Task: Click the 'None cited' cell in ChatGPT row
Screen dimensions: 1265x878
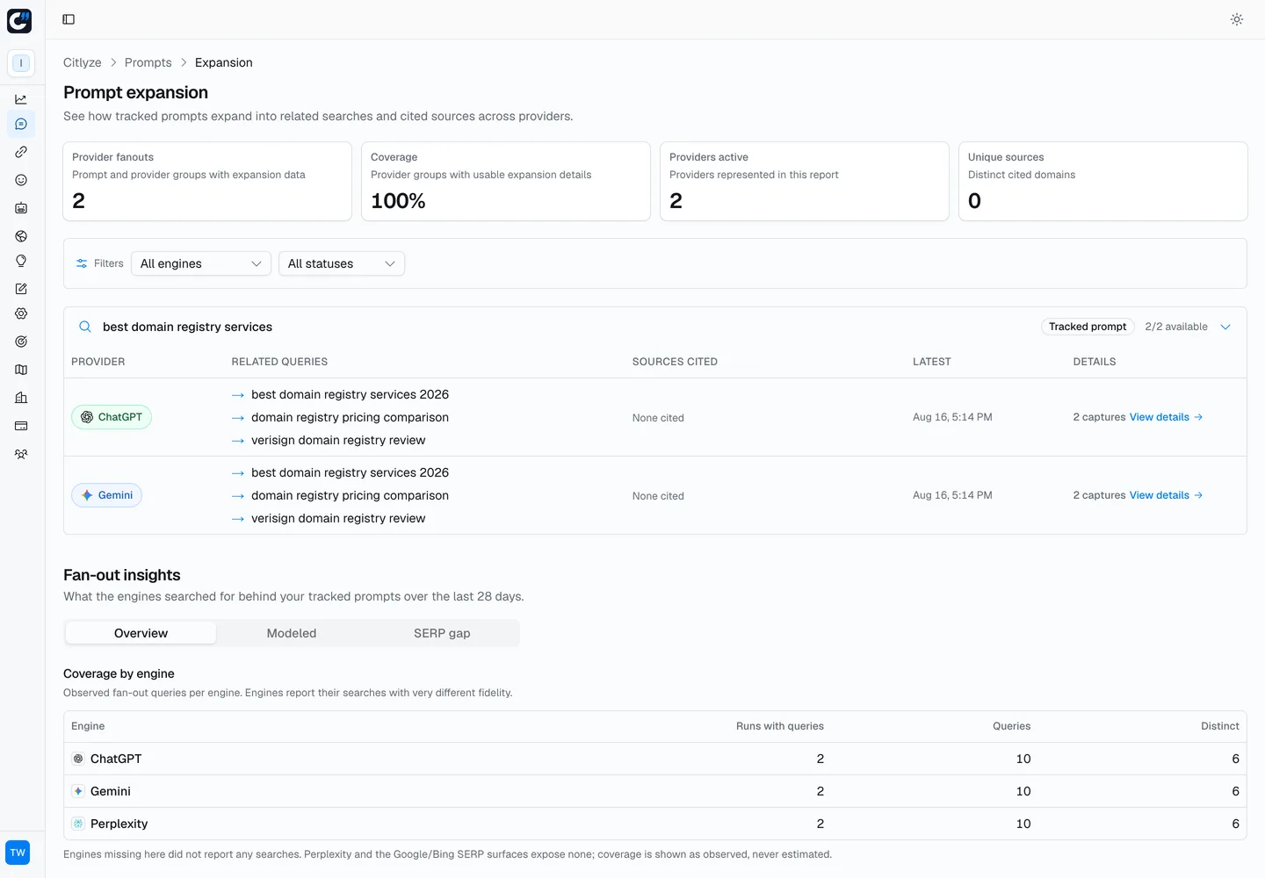Action: [x=658, y=418]
